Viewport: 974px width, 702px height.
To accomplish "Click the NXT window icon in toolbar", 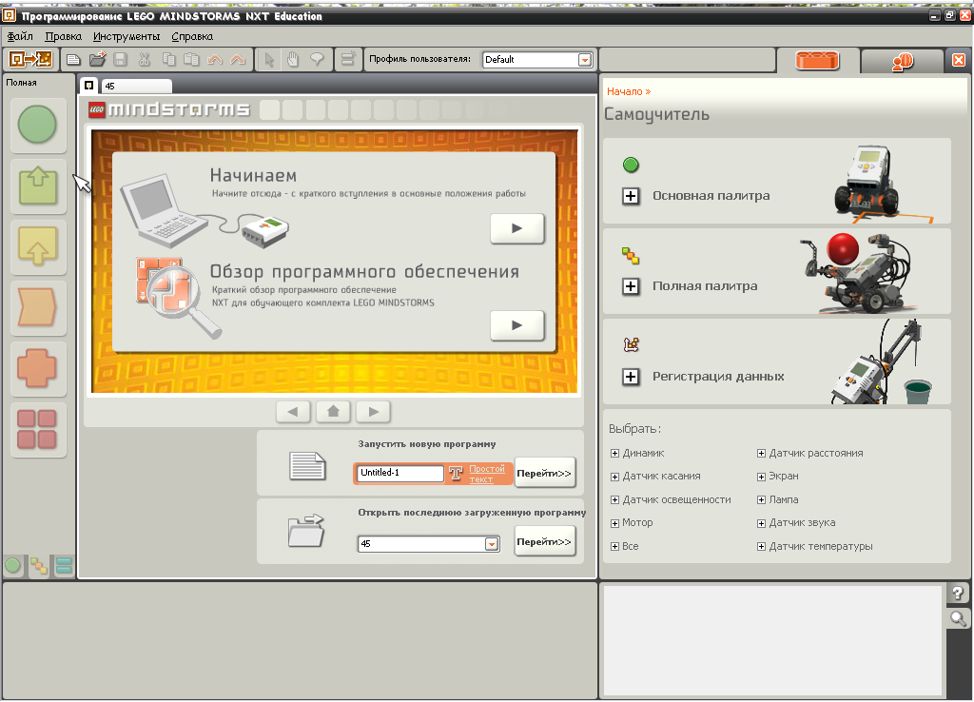I will coord(29,60).
